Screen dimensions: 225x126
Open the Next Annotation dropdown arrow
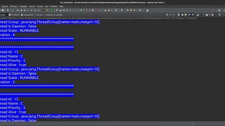(x=119, y=10)
